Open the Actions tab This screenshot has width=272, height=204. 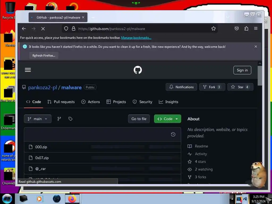(91, 102)
